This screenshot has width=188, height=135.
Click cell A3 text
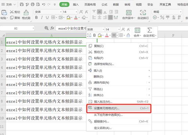coord(44,59)
